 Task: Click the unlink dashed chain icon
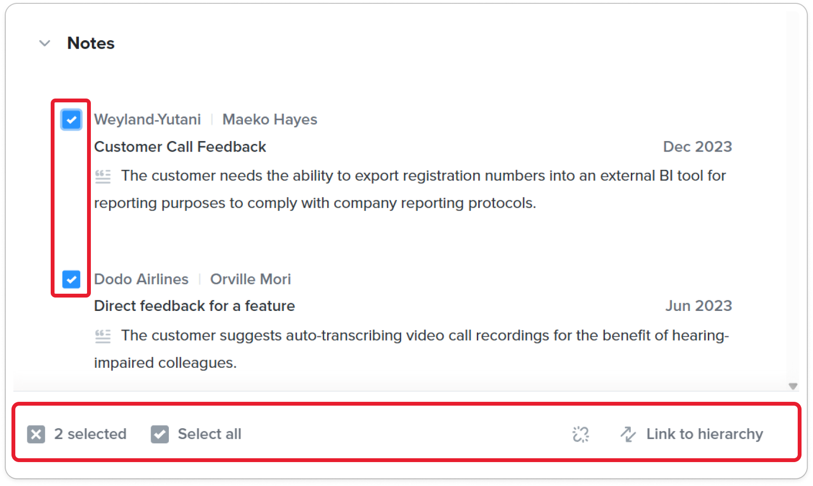click(581, 434)
